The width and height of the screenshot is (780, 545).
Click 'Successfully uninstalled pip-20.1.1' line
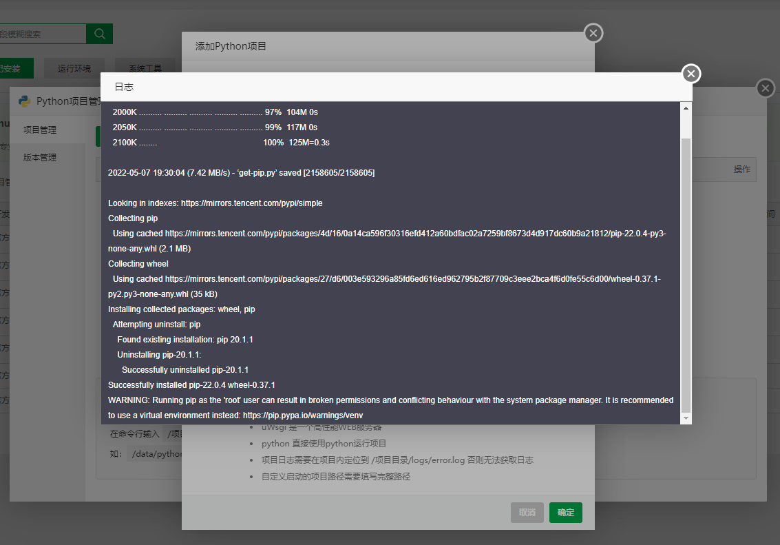point(185,370)
